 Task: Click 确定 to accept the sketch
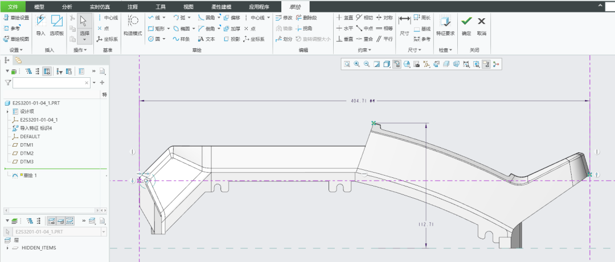[466, 24]
